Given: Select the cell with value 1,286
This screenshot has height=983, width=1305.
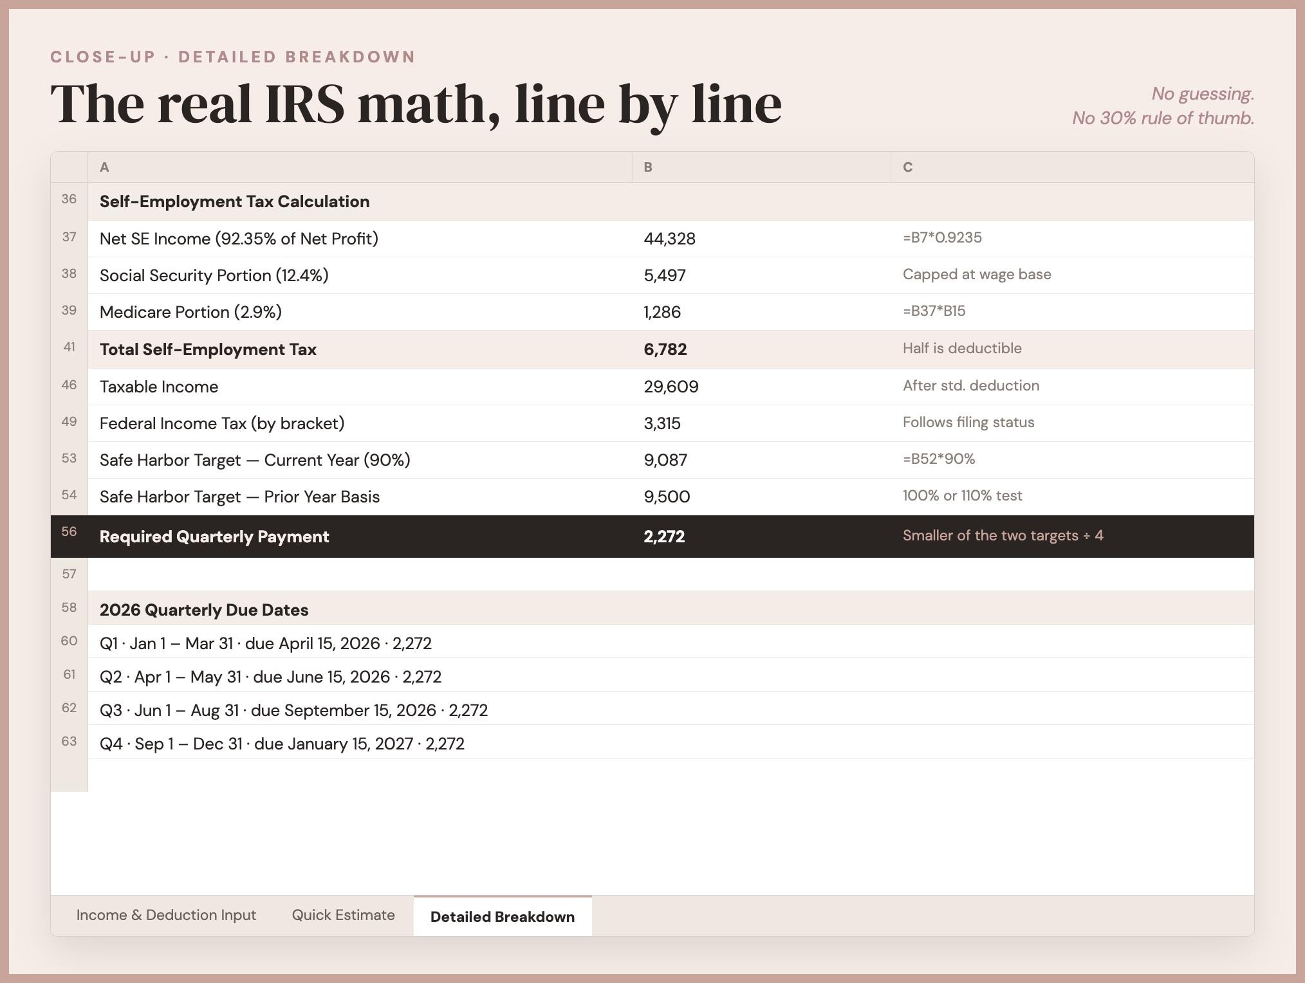Looking at the screenshot, I should (761, 312).
